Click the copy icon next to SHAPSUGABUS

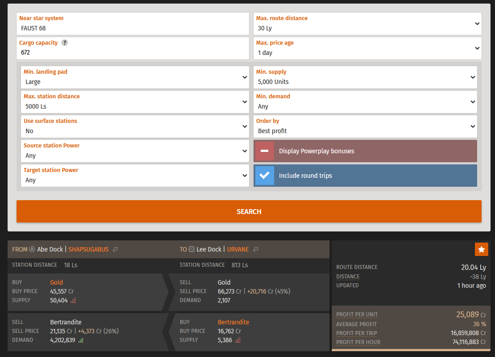[115, 249]
